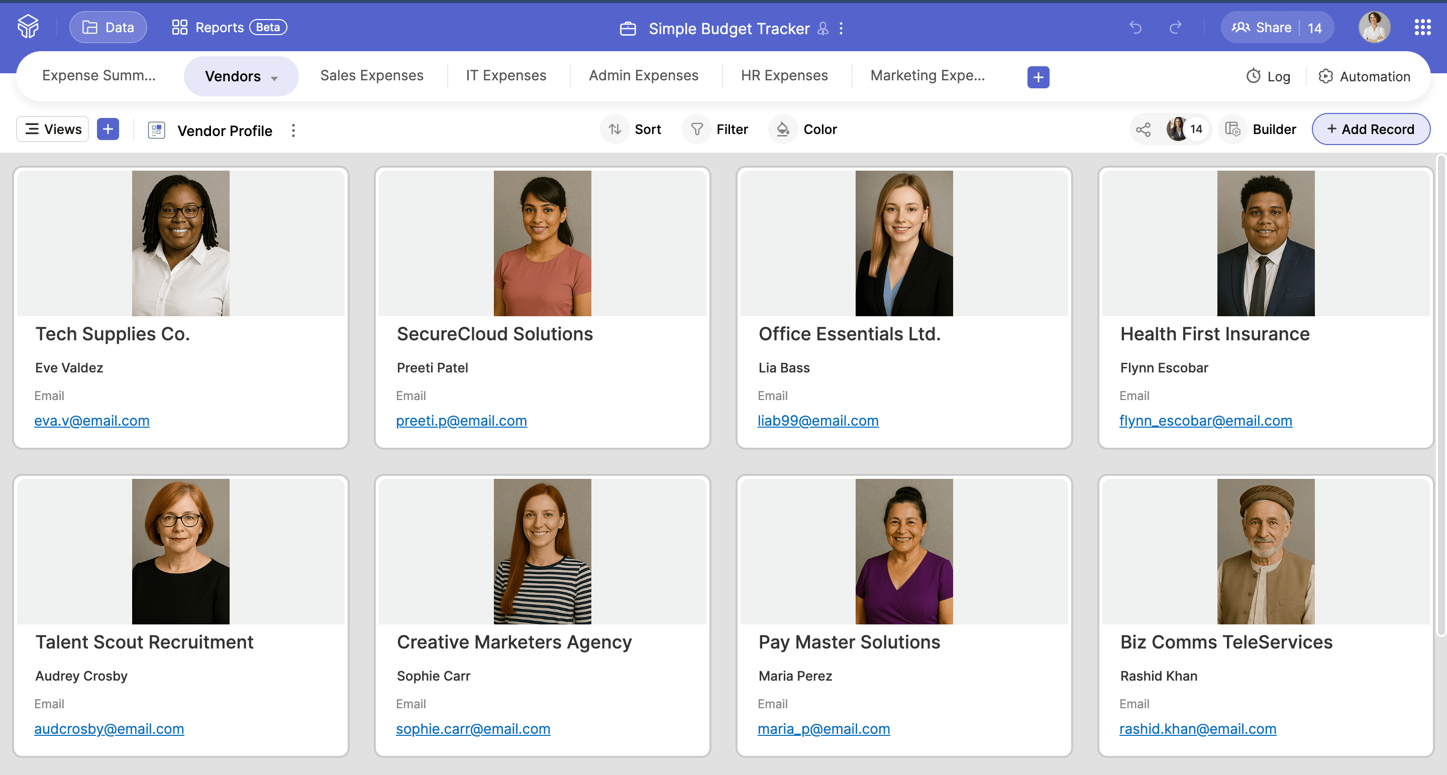Click Flynn Escobar's profile photo
Image resolution: width=1447 pixels, height=775 pixels.
[x=1266, y=243]
